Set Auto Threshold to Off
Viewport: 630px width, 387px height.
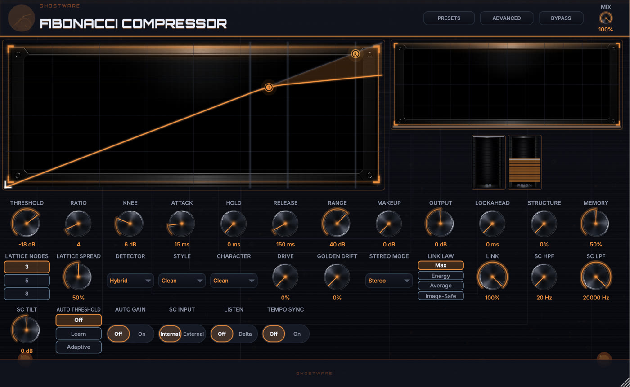[79, 320]
